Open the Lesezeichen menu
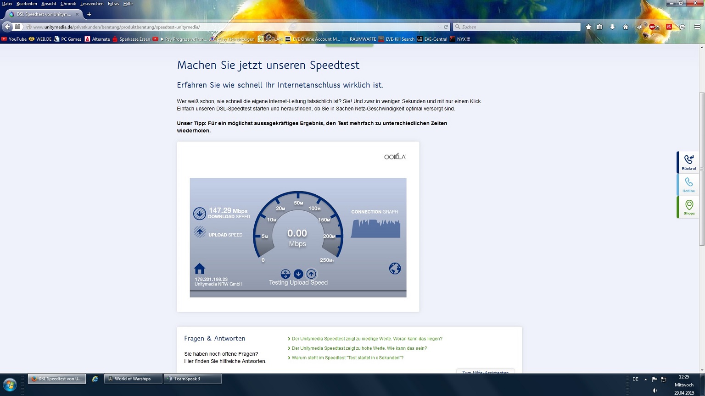705x396 pixels. pyautogui.click(x=92, y=4)
